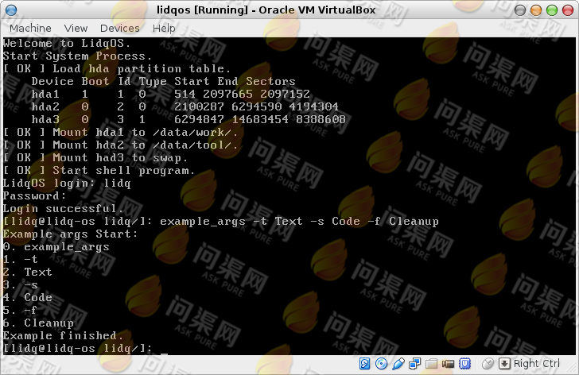Click the network adapters indicator
The image size is (579, 375).
(x=414, y=364)
